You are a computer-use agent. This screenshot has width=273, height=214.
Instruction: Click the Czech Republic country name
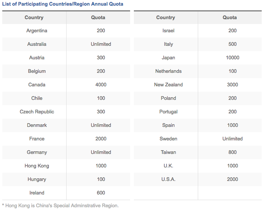(x=37, y=112)
